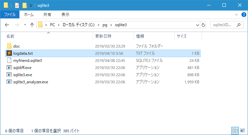
Task: Click the New Folder icon in quick access
Action: tap(25, 5)
